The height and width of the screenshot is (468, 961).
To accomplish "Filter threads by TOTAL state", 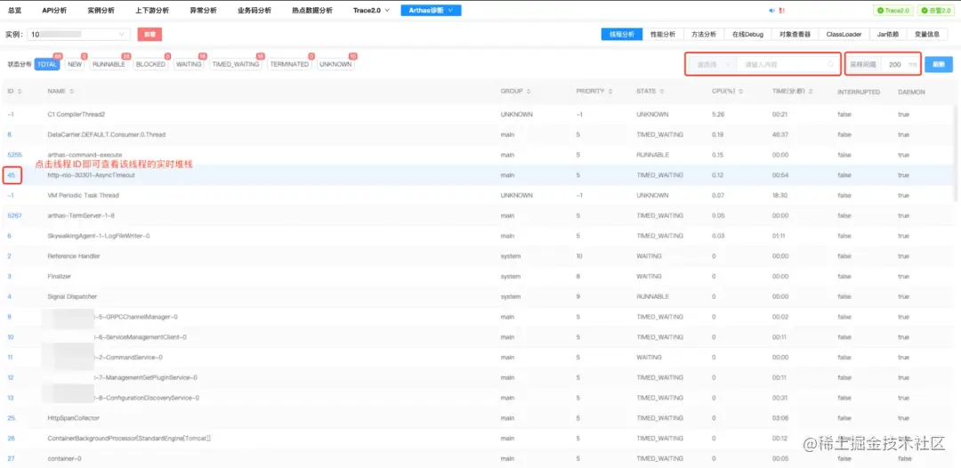I will coord(47,64).
